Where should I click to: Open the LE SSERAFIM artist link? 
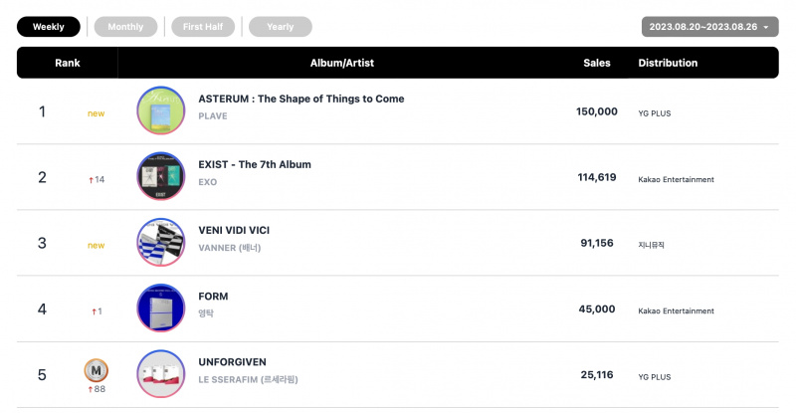click(248, 379)
